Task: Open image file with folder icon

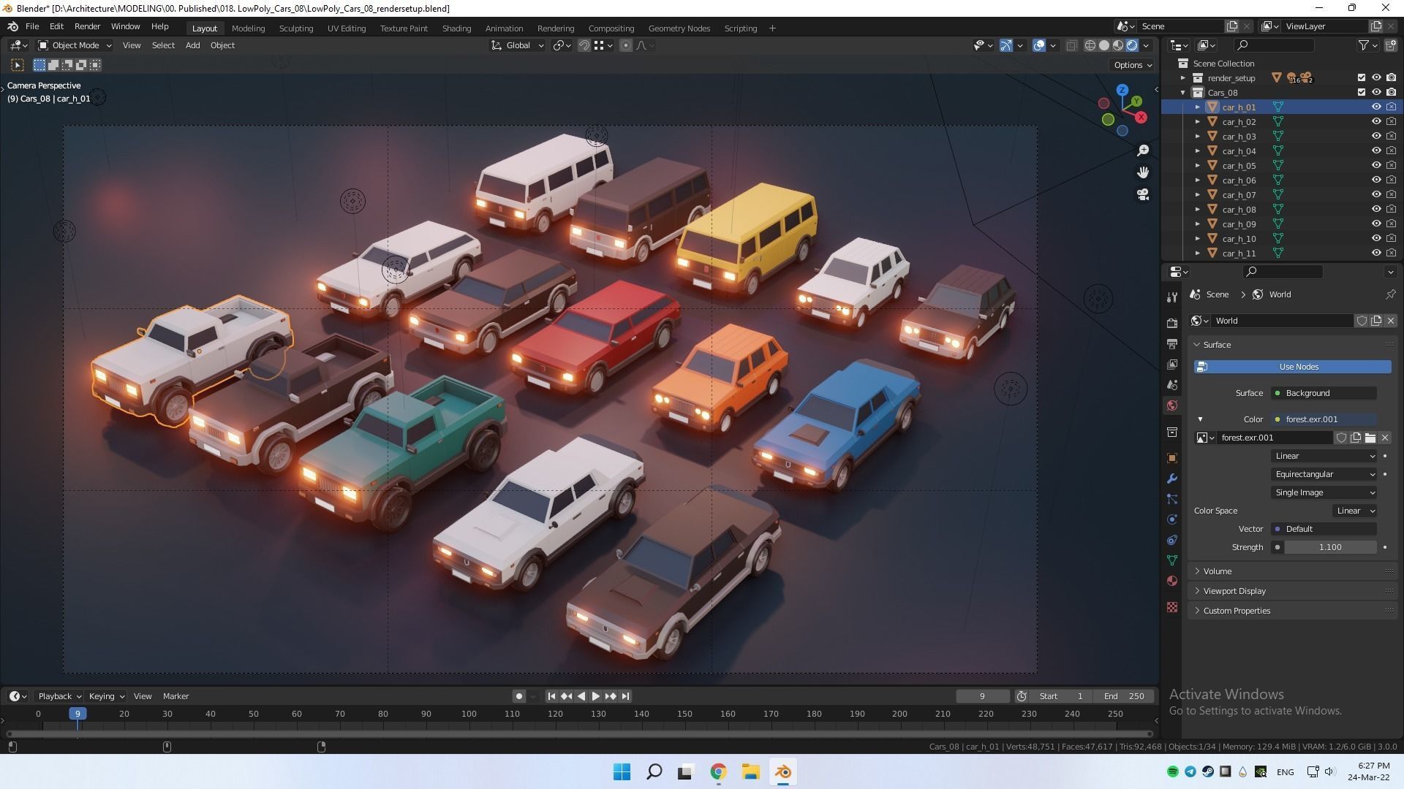Action: click(1370, 438)
